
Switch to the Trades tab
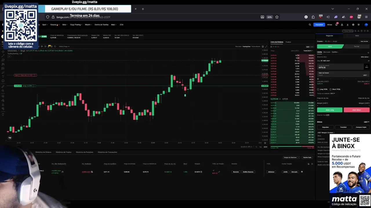click(x=288, y=42)
